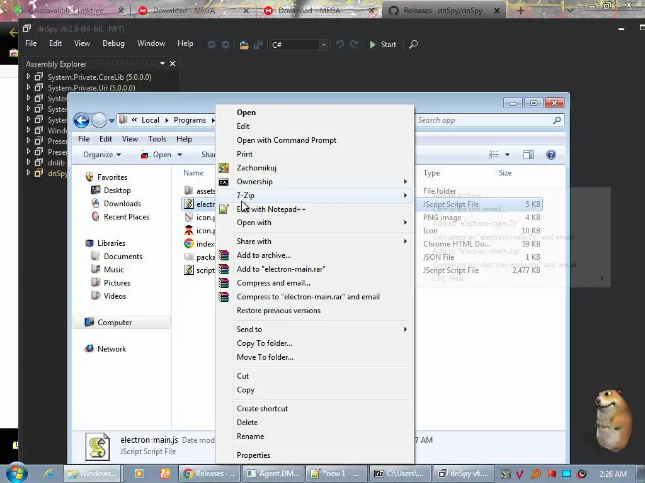Click dnSpy Redo icon
This screenshot has width=645, height=483.
point(354,45)
